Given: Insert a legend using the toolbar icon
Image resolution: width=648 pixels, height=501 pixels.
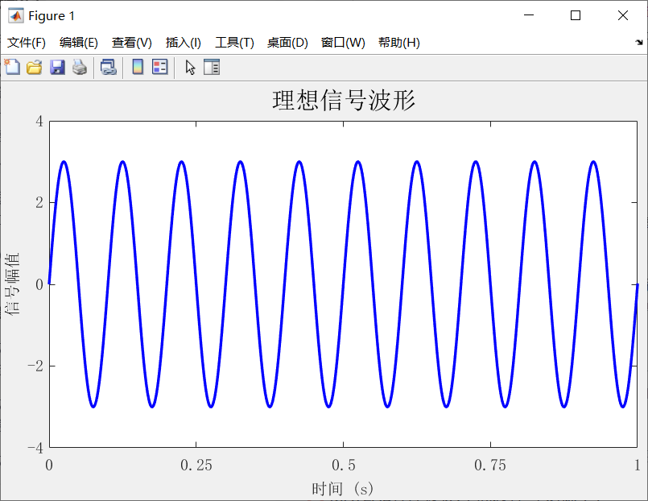Looking at the screenshot, I should click(x=160, y=67).
